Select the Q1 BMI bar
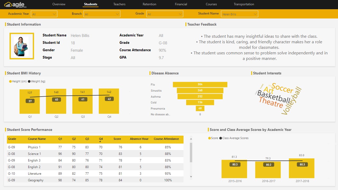The height and width of the screenshot is (190, 338). (30, 101)
